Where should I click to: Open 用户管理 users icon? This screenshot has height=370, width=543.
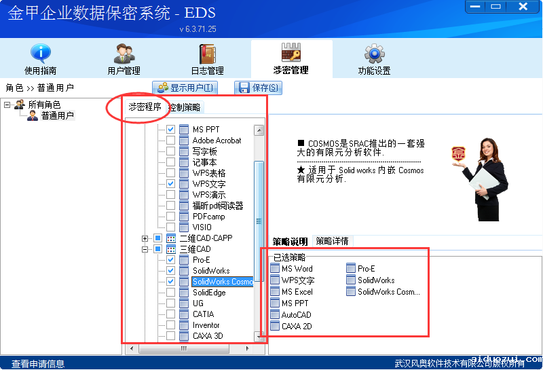pyautogui.click(x=124, y=53)
